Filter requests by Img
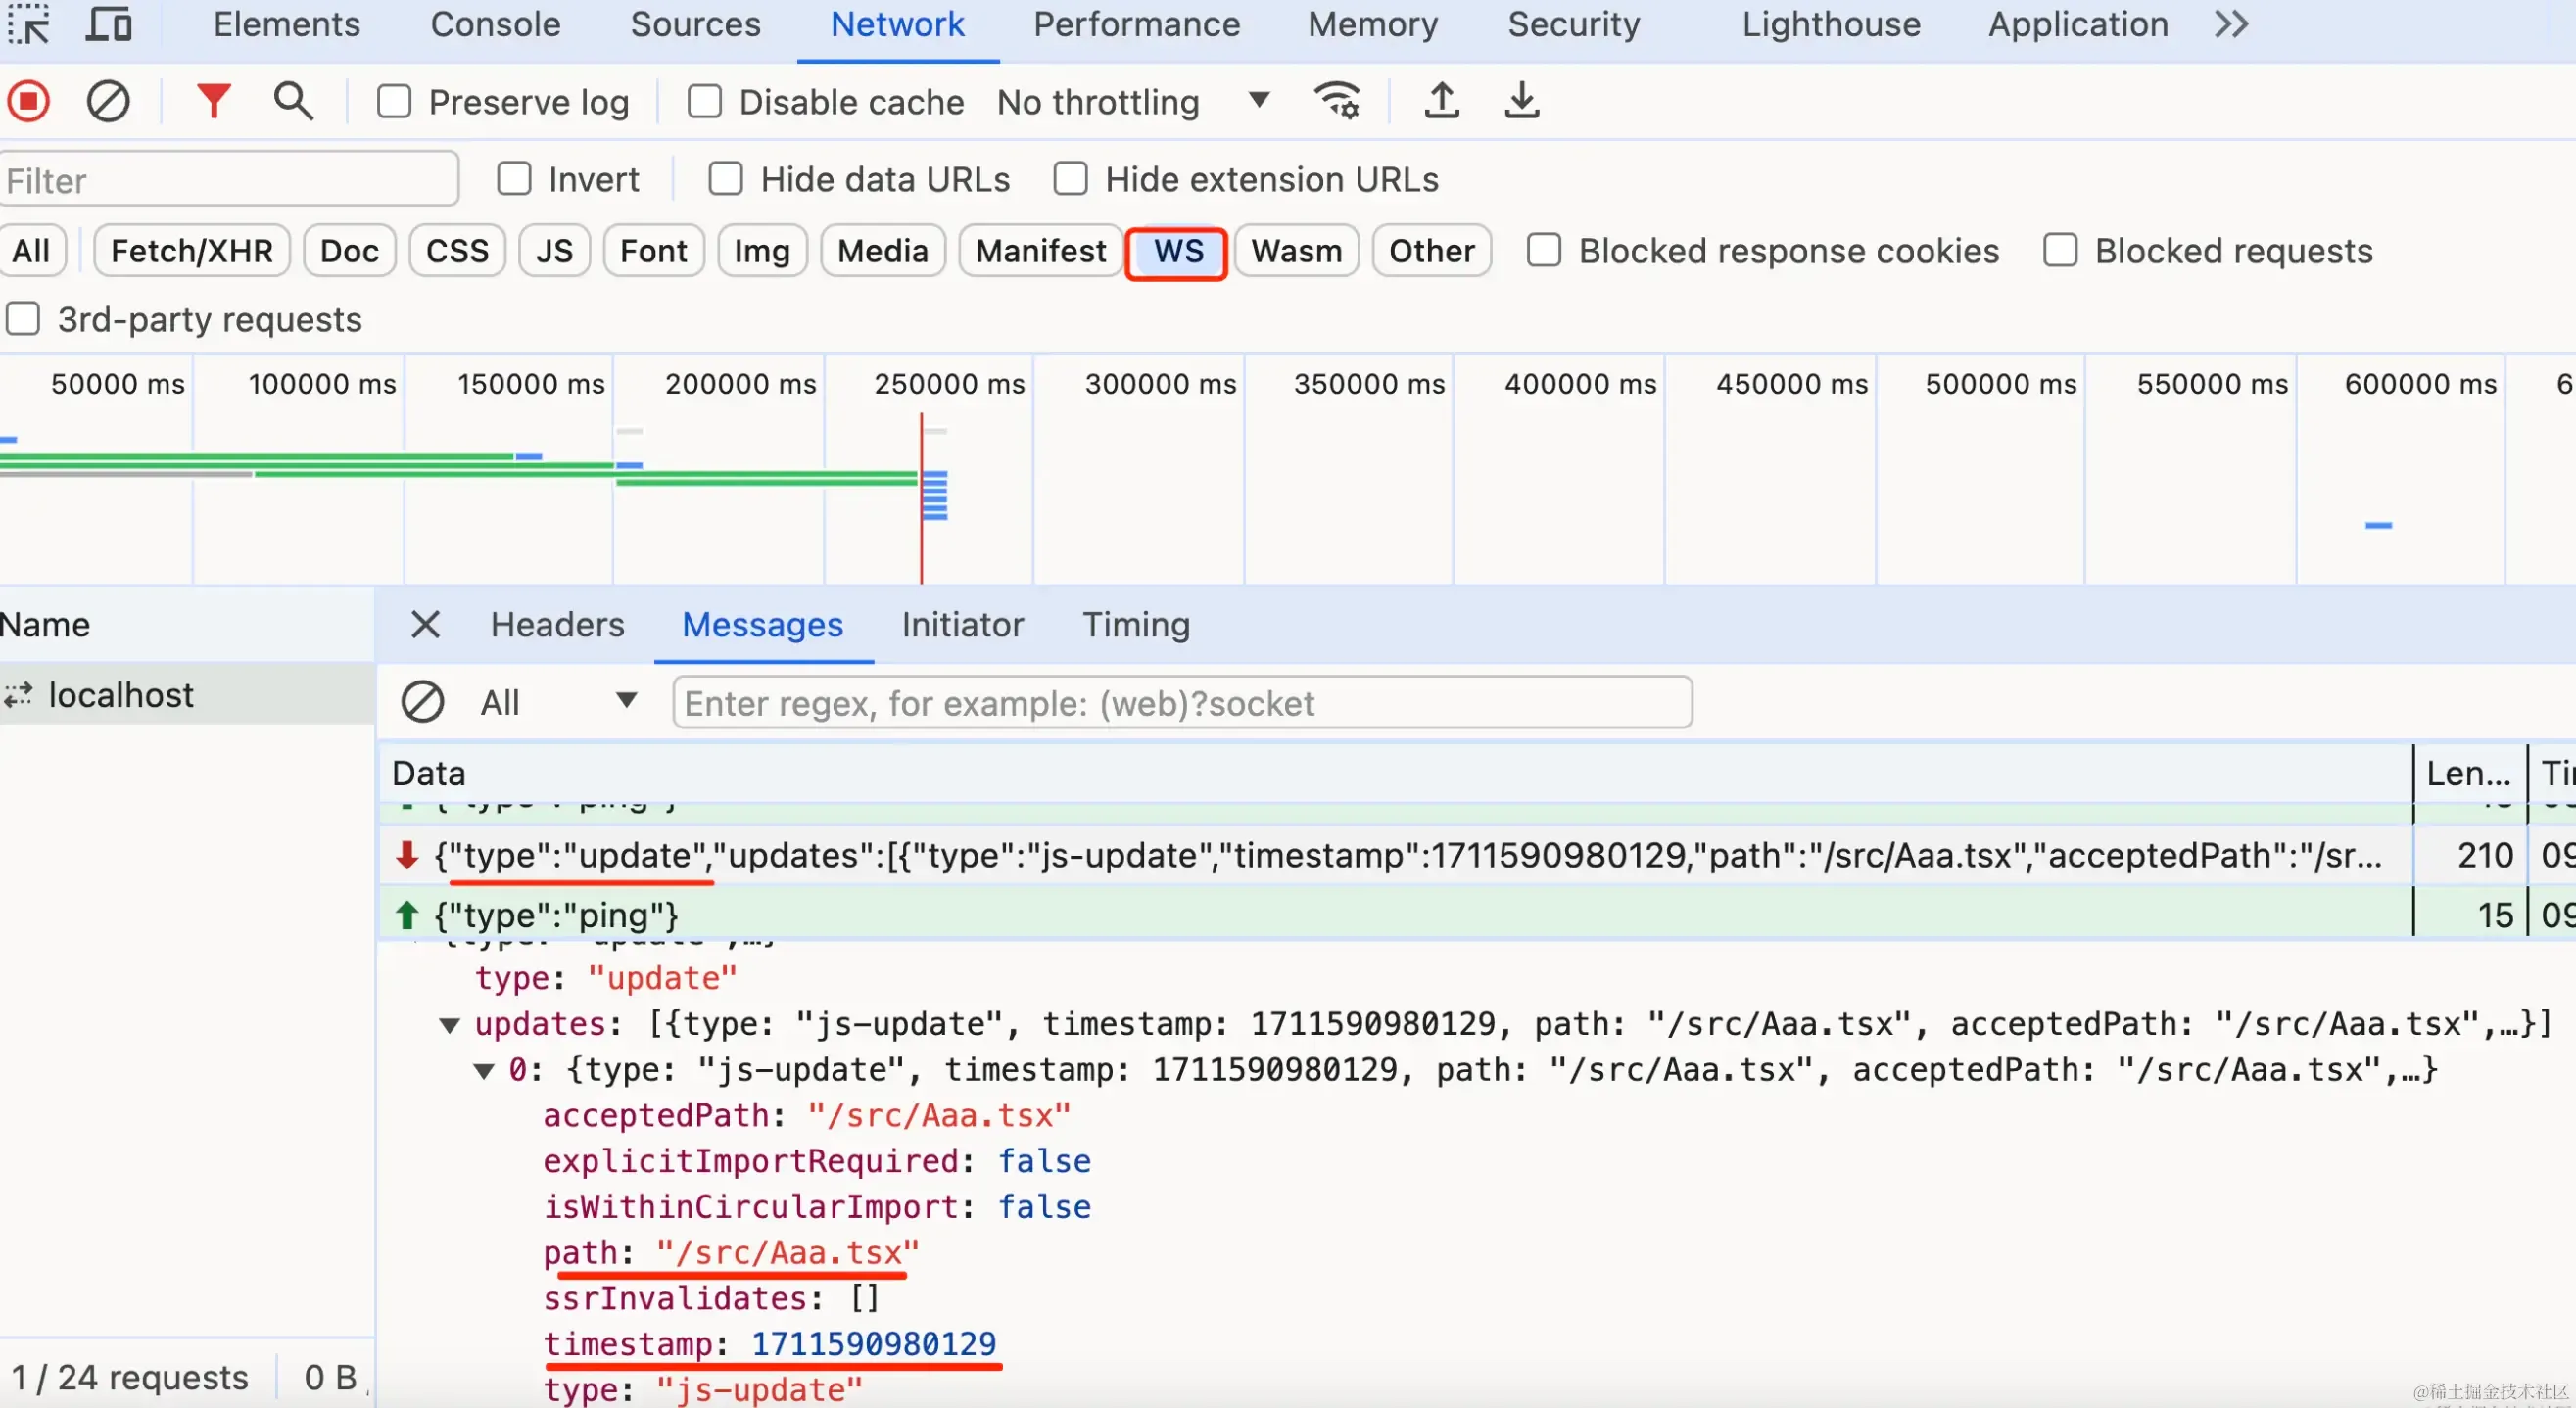The image size is (2576, 1408). (761, 250)
